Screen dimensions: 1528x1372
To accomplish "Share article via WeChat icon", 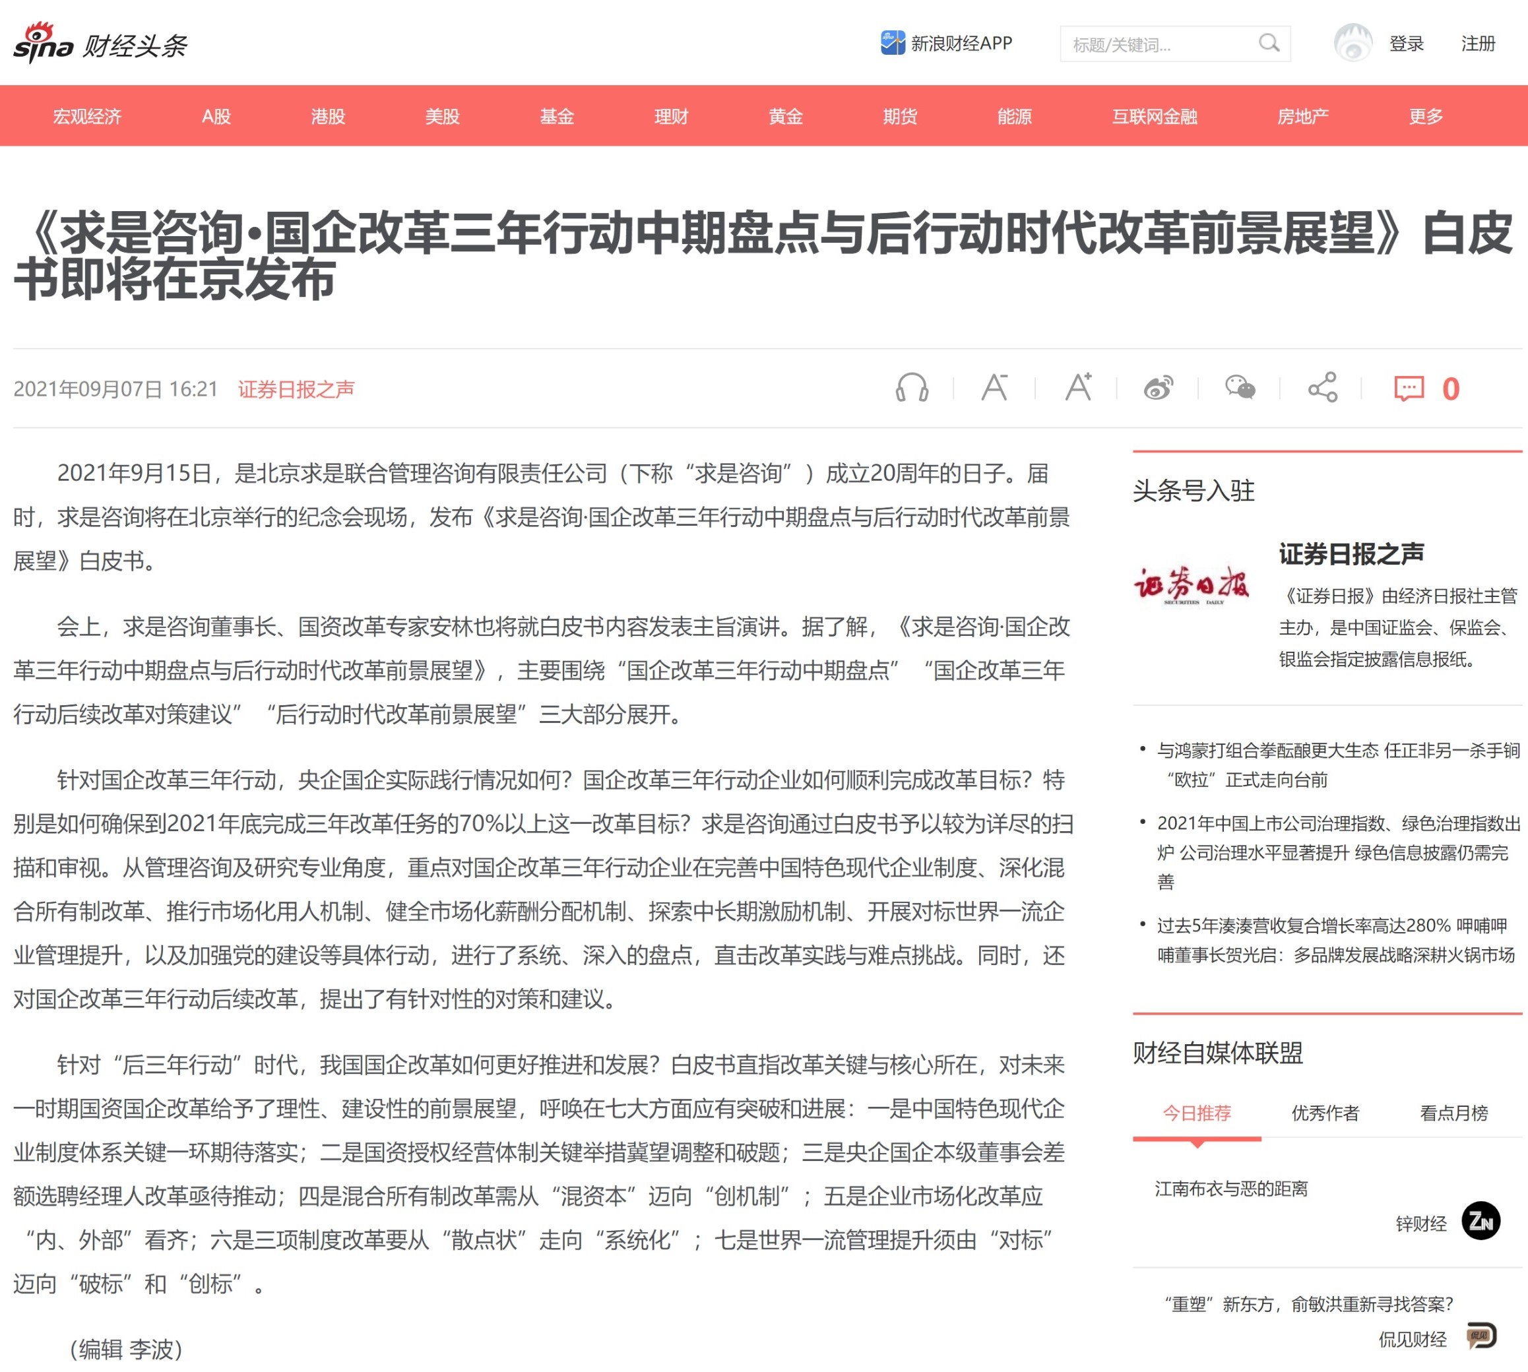I will tap(1240, 389).
